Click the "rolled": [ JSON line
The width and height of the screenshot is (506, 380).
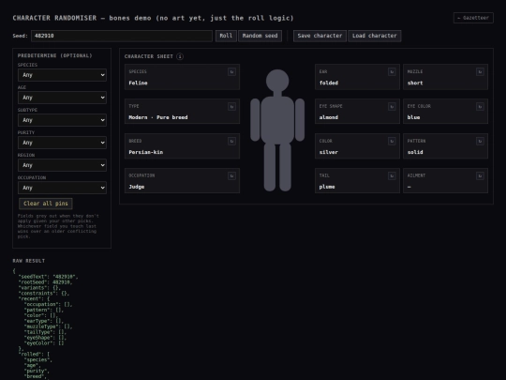point(34,354)
